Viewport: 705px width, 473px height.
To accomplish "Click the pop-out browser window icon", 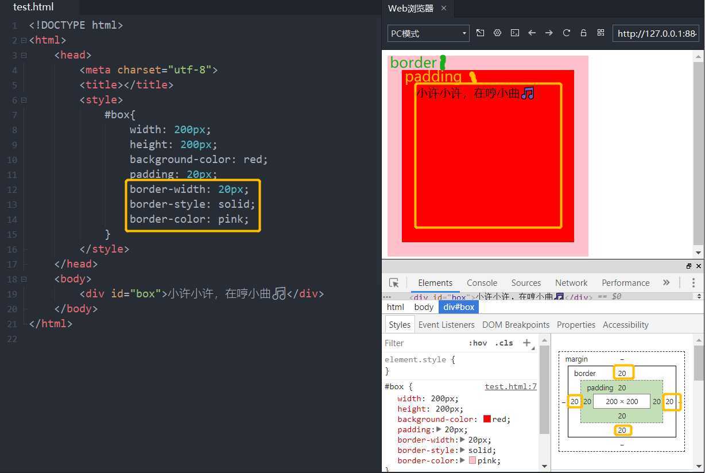I will [481, 33].
